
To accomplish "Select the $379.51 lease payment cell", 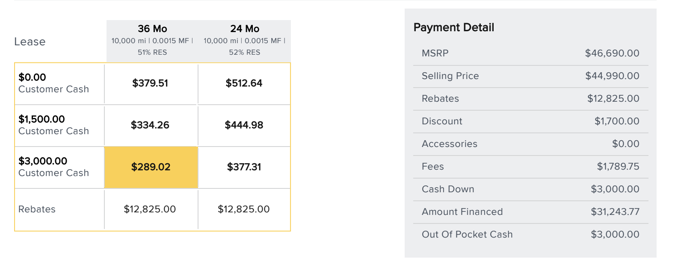I will click(151, 84).
